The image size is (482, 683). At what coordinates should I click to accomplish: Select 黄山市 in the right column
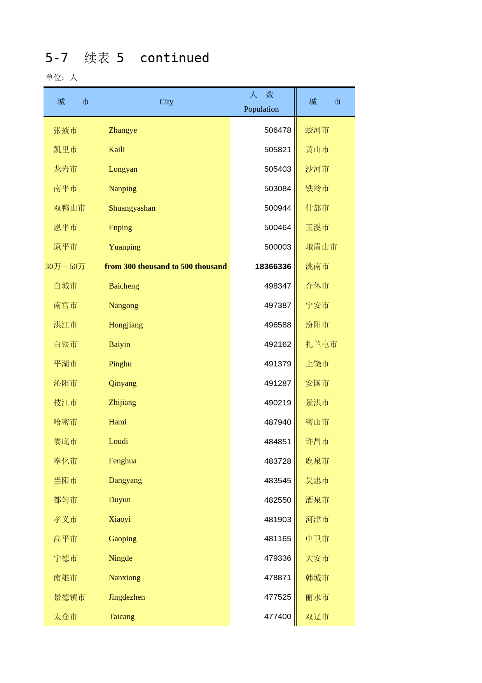[x=317, y=150]
